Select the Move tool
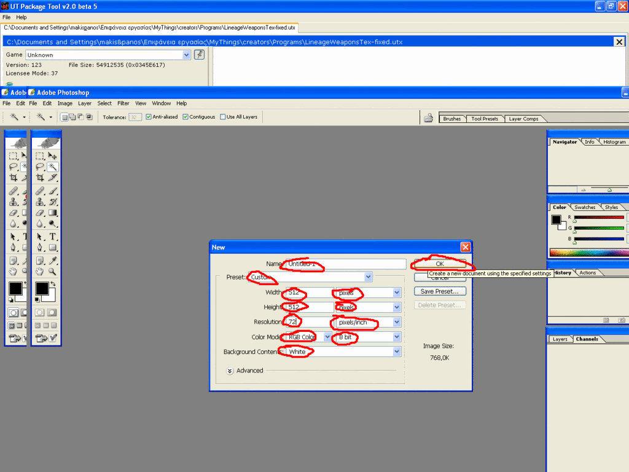Image resolution: width=629 pixels, height=472 pixels. (x=53, y=156)
